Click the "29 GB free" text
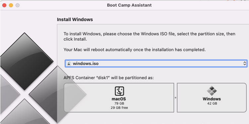The image size is (249, 124). point(119,108)
